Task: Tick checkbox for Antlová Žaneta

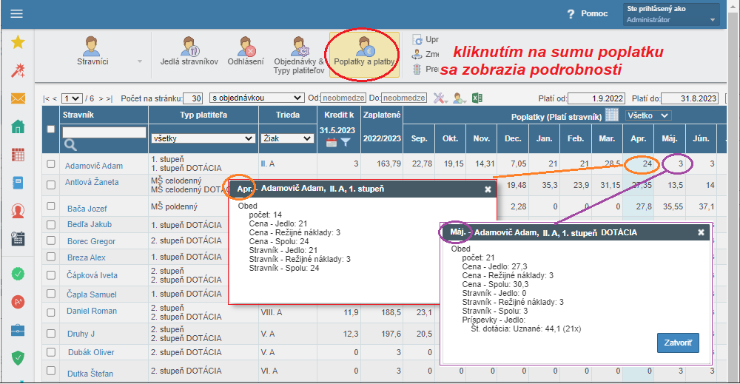Action: (x=51, y=185)
